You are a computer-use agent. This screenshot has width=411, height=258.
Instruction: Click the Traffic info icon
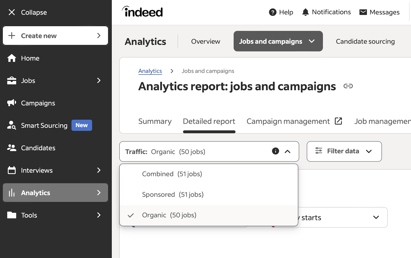[275, 151]
